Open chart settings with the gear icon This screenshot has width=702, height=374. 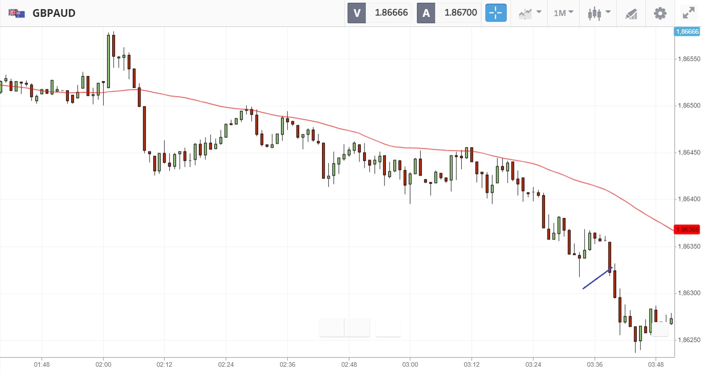pyautogui.click(x=660, y=13)
